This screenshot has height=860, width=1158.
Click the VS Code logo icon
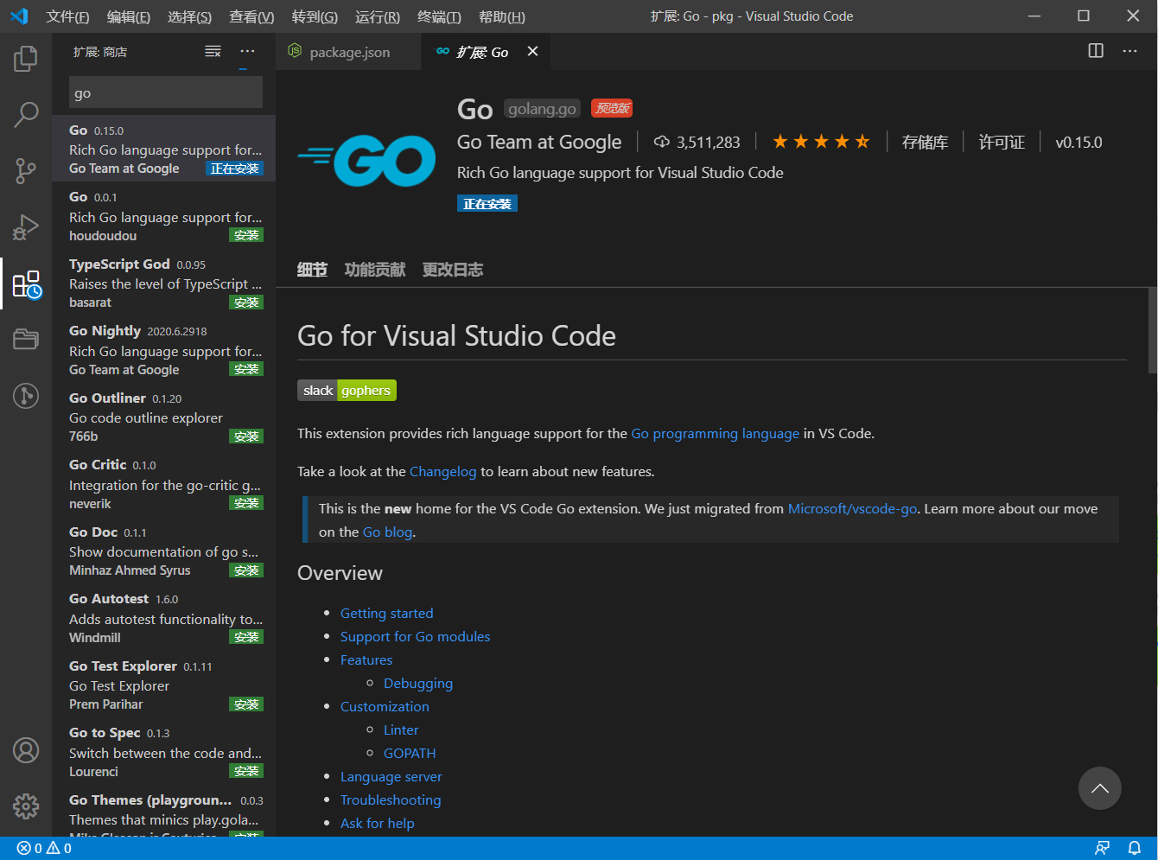click(19, 16)
